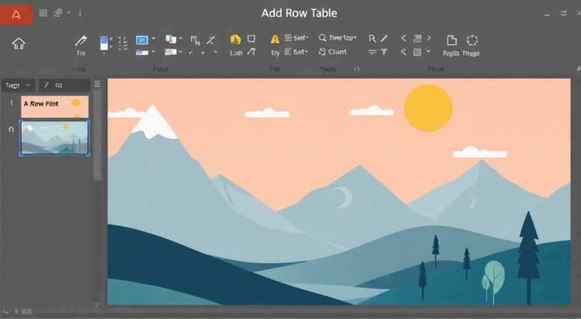Select slide 1 thumbnail A Row Plist
The width and height of the screenshot is (581, 319).
click(55, 107)
